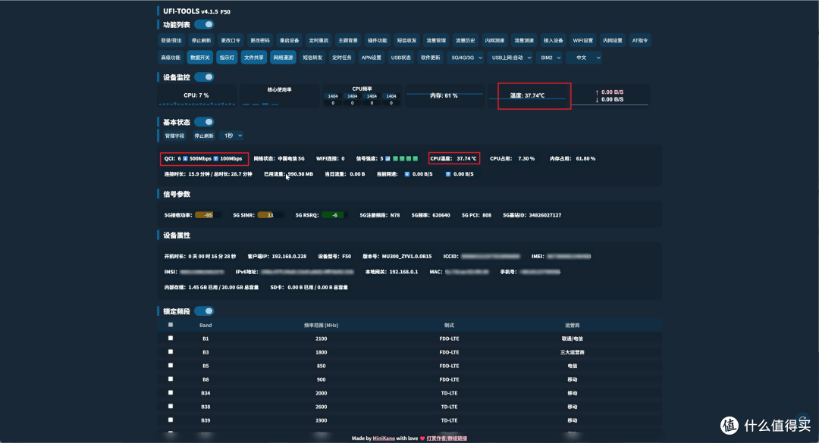Click the 重启设备 reboot button

289,41
